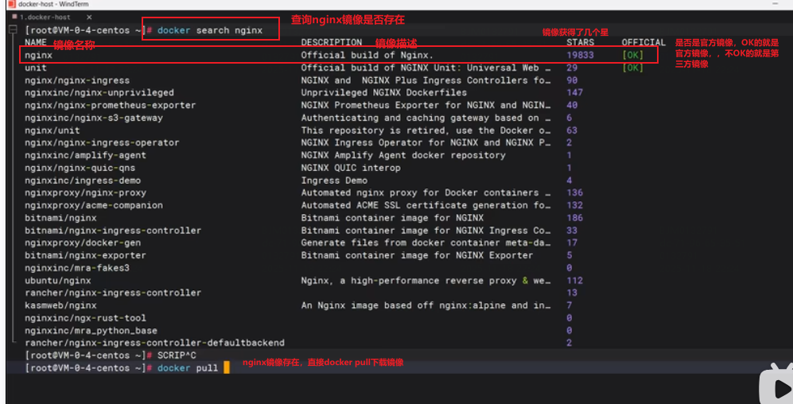Click 'bitnami/nginx-exporter' image name
Screen dimensions: 793x404
pyautogui.click(x=85, y=255)
